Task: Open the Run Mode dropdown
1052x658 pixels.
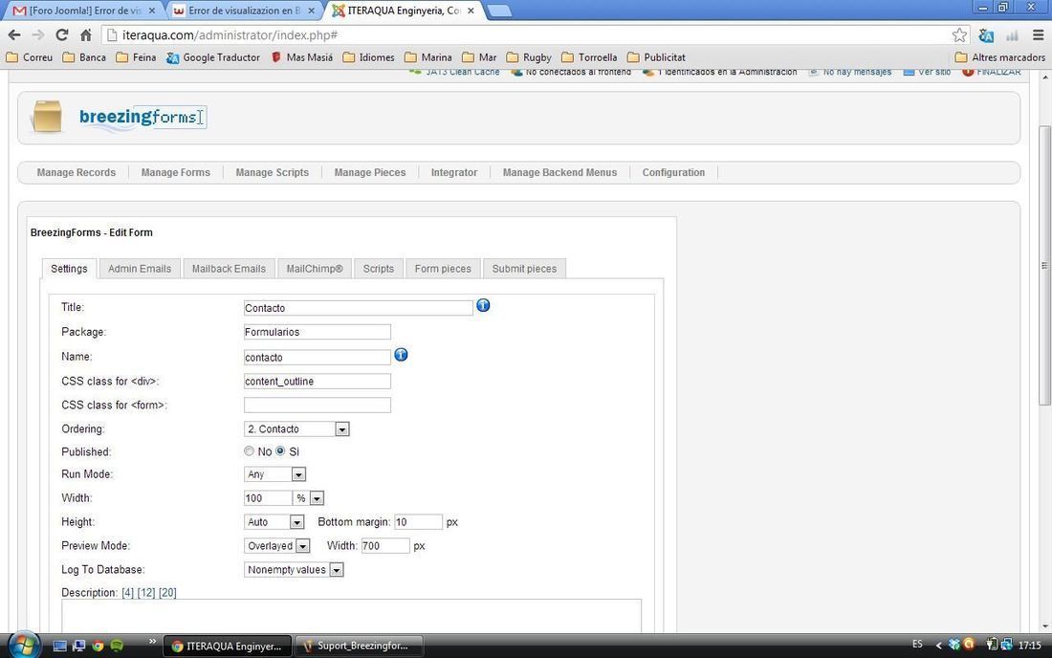Action: pyautogui.click(x=275, y=474)
